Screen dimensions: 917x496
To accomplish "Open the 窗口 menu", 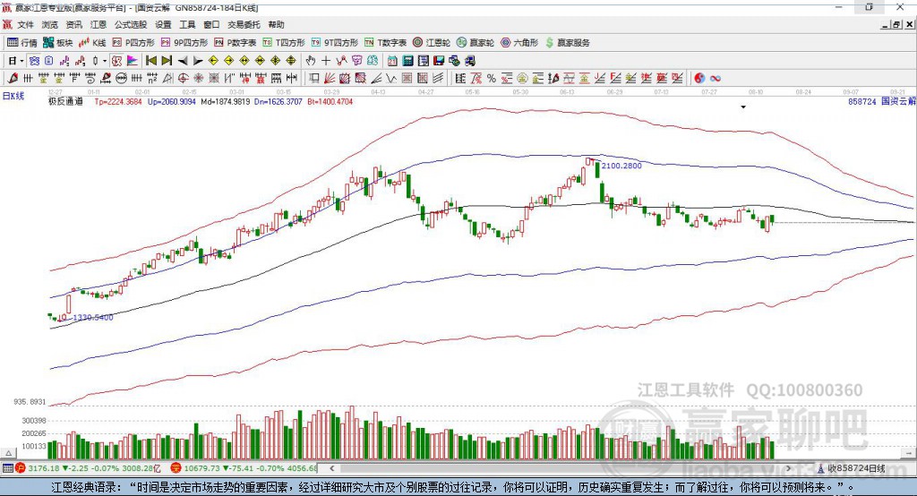I will pos(211,24).
